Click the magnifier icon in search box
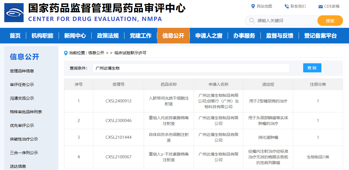Viewport: 349px width, 170px height. tap(252, 21)
